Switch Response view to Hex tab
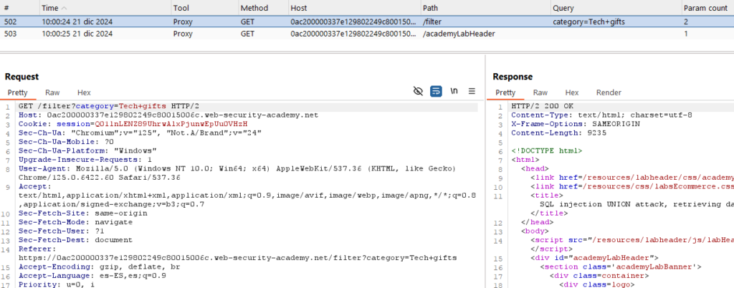This screenshot has height=288, width=734. [571, 92]
